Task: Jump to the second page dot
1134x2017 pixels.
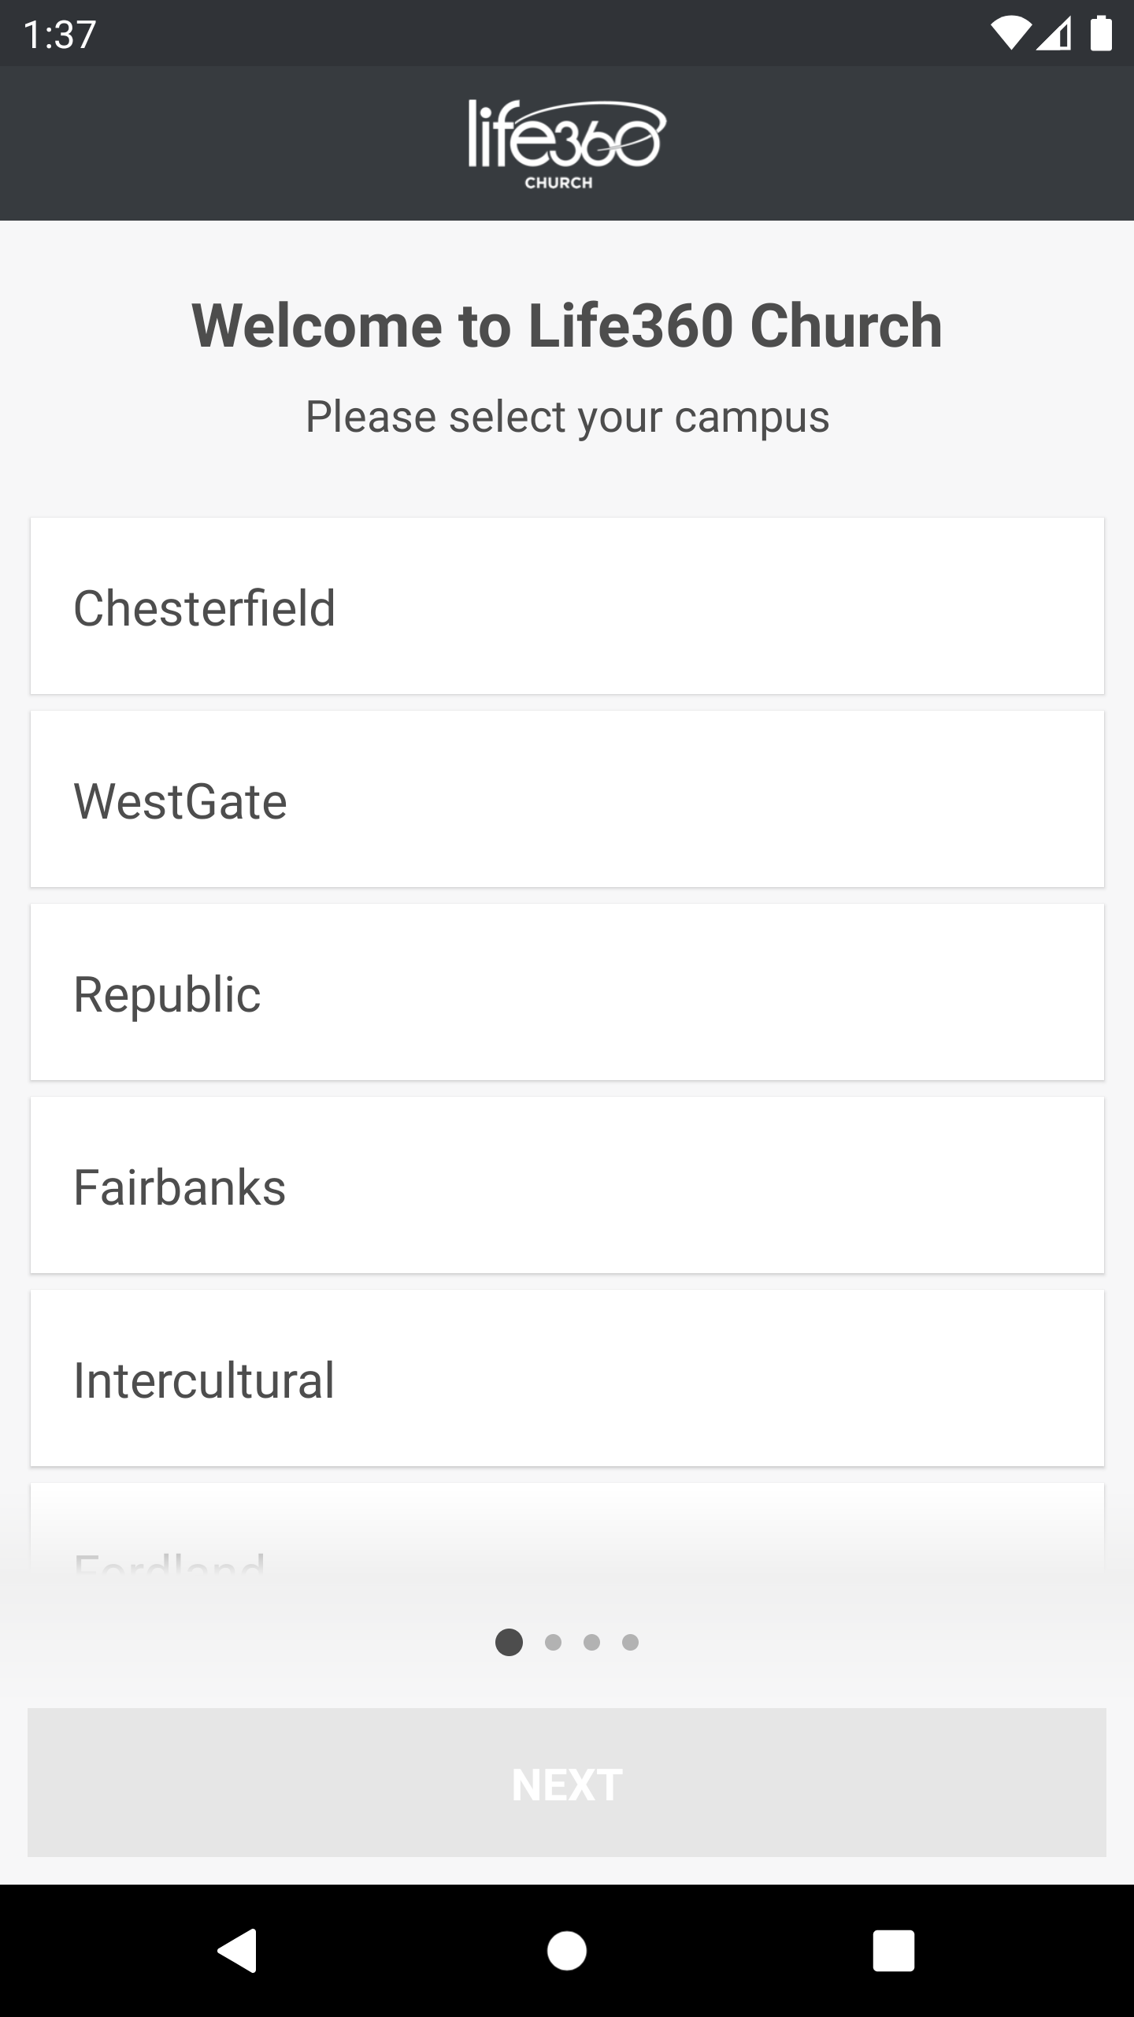Action: tap(553, 1643)
